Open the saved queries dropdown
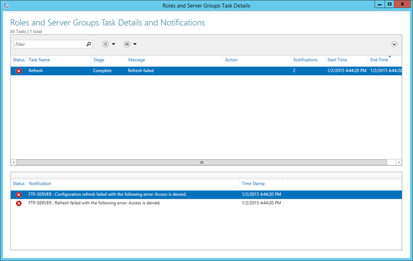The image size is (413, 261). tap(130, 44)
